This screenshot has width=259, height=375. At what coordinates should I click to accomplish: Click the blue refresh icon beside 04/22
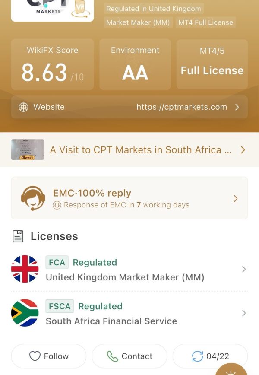pyautogui.click(x=198, y=356)
